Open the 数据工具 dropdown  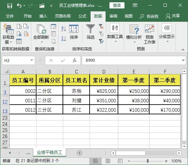point(115,33)
